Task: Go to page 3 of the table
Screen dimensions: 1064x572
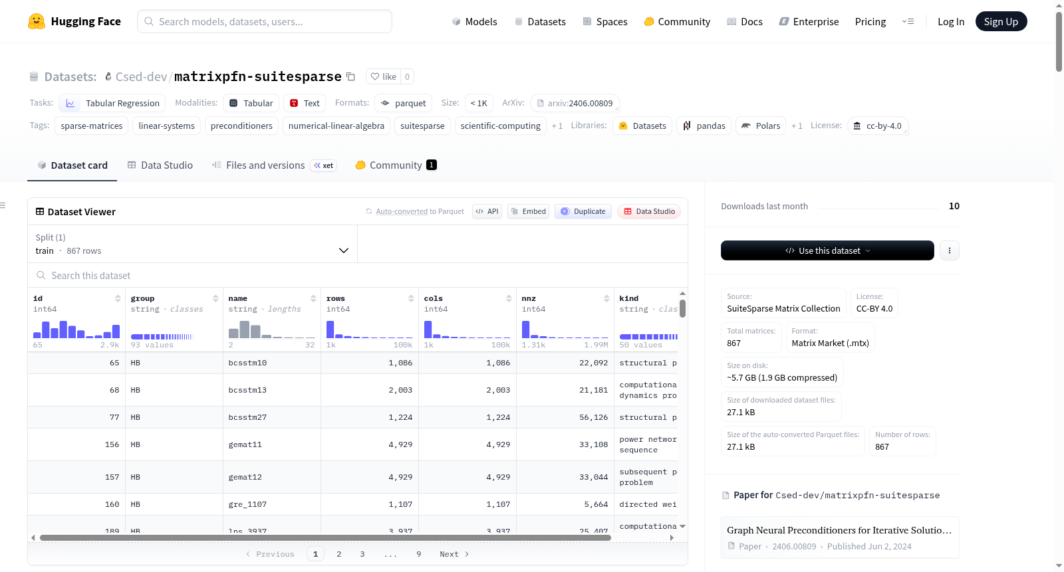Action: click(362, 554)
